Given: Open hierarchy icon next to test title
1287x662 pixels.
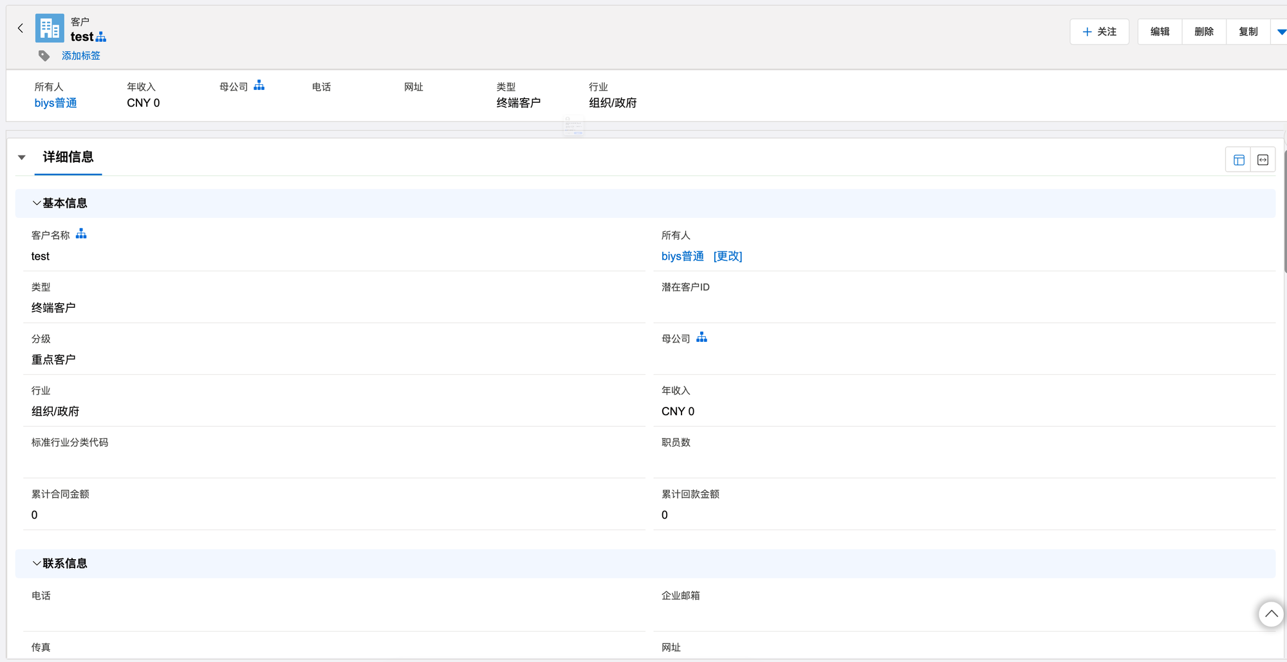Looking at the screenshot, I should coord(101,37).
